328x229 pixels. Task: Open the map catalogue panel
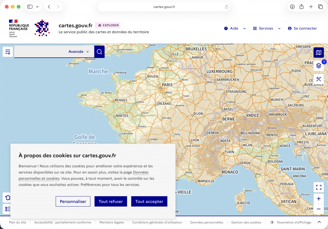click(x=318, y=52)
